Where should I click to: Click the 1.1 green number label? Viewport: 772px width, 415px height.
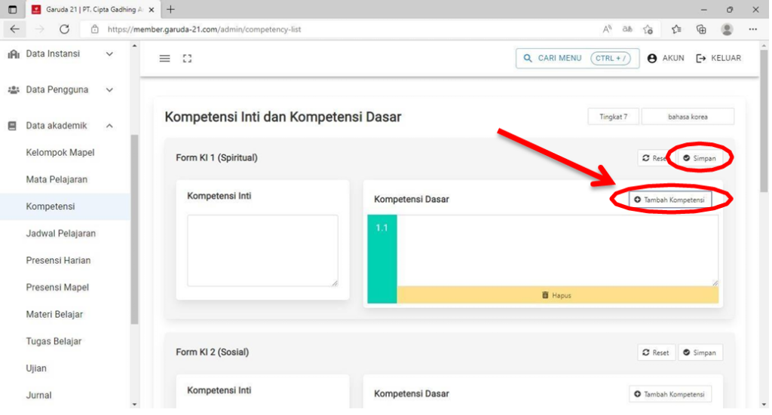(382, 259)
